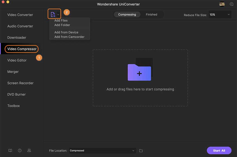The height and width of the screenshot is (157, 237).
Task: Choose Add Files from the menu
Action: pos(61,20)
